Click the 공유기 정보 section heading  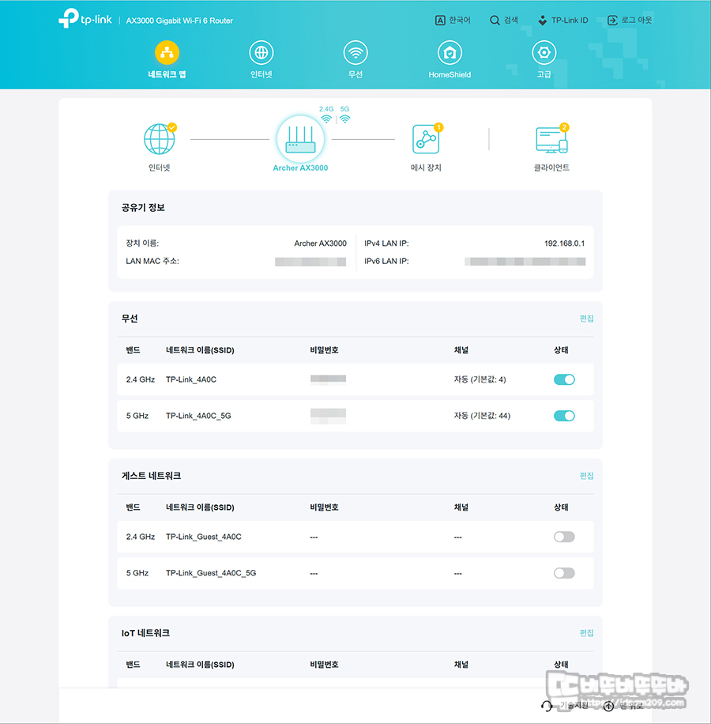tap(143, 208)
